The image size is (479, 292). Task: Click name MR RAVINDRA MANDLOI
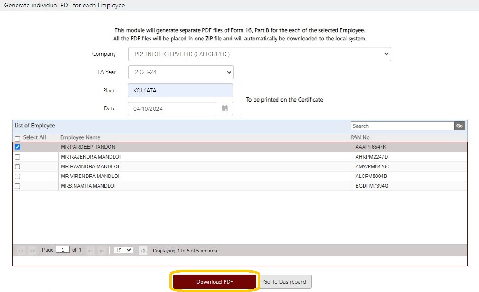[x=90, y=167]
